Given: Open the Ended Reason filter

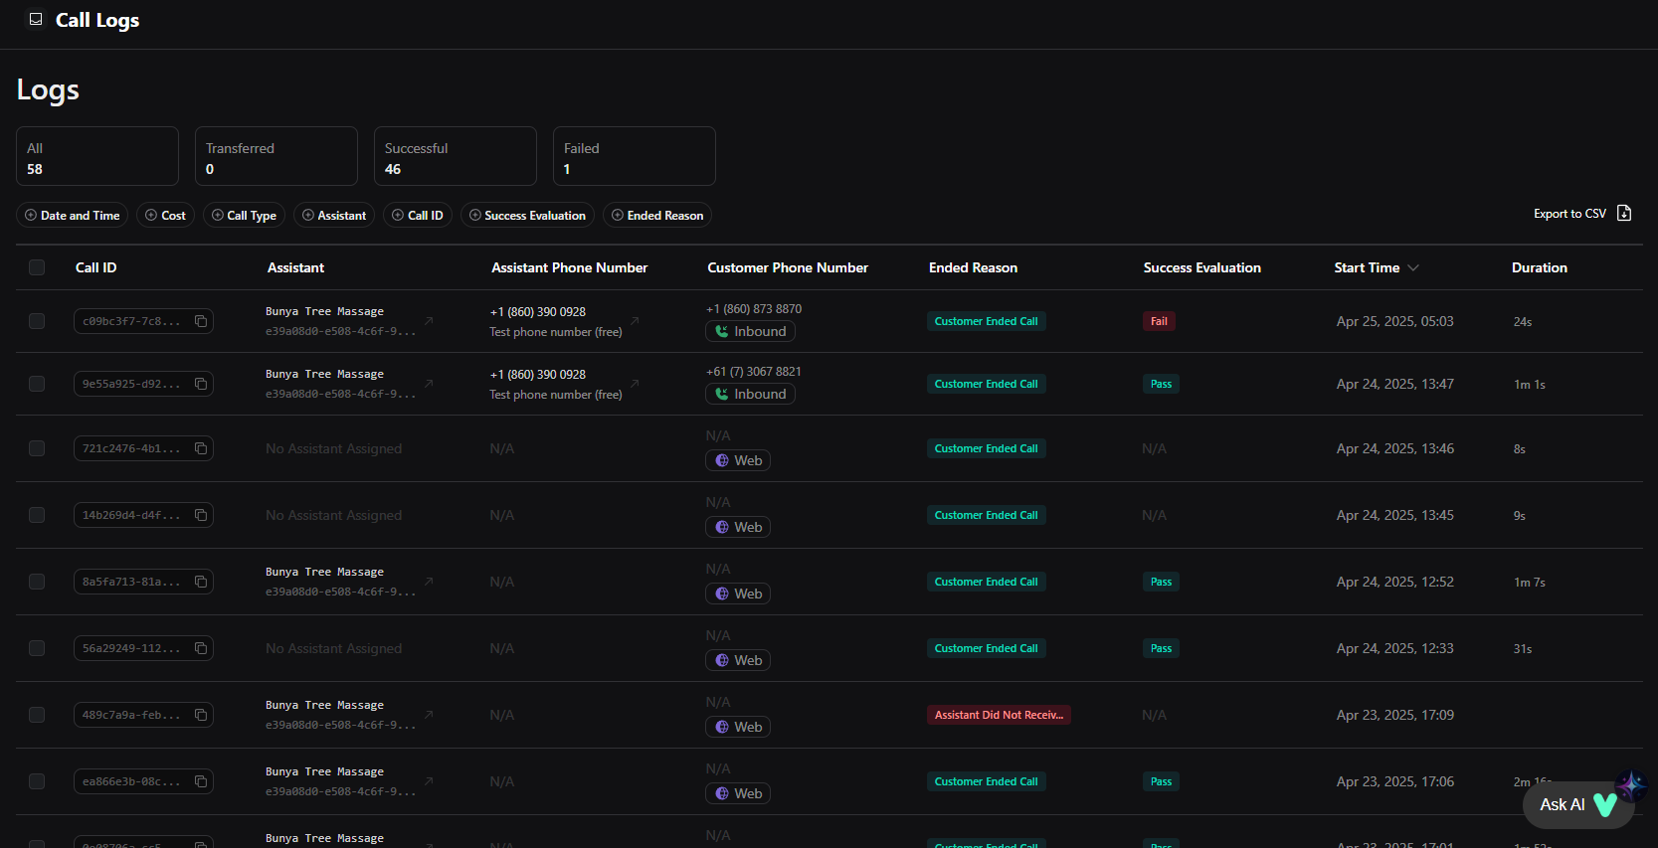Looking at the screenshot, I should [657, 216].
